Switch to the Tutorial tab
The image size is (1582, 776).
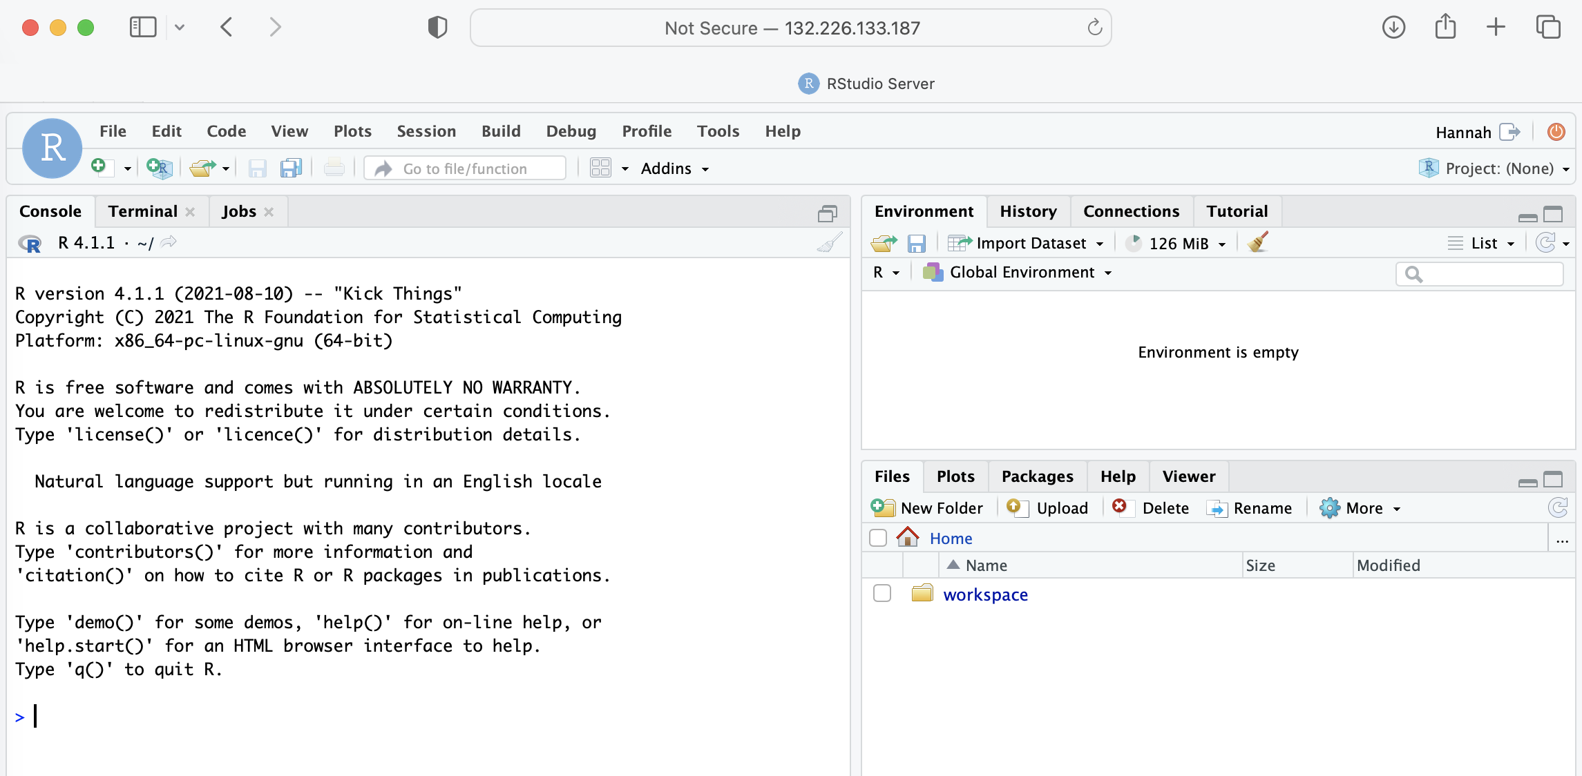tap(1236, 211)
